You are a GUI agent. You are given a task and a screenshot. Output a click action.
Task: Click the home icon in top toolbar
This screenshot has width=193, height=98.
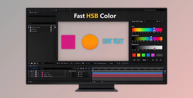(29, 10)
